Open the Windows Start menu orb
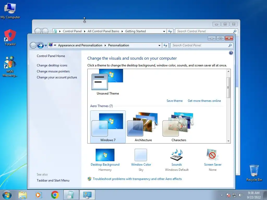The height and width of the screenshot is (200, 267). tap(7, 195)
